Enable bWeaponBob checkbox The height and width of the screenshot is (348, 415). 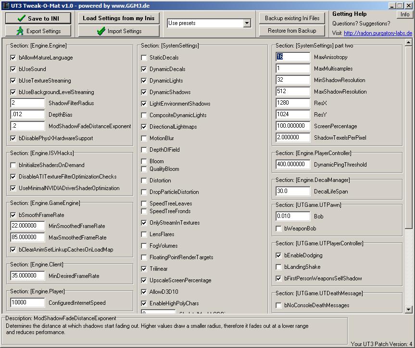278,228
